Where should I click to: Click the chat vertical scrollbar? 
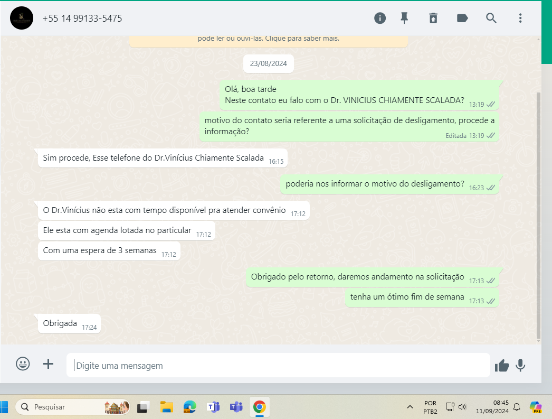(538, 215)
